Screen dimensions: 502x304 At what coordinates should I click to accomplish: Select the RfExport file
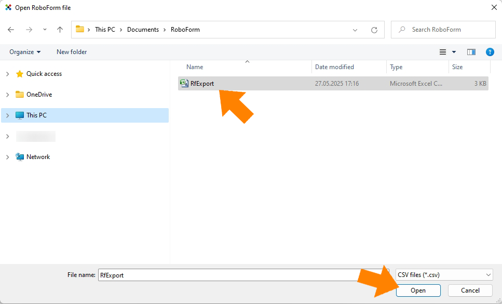[333, 84]
